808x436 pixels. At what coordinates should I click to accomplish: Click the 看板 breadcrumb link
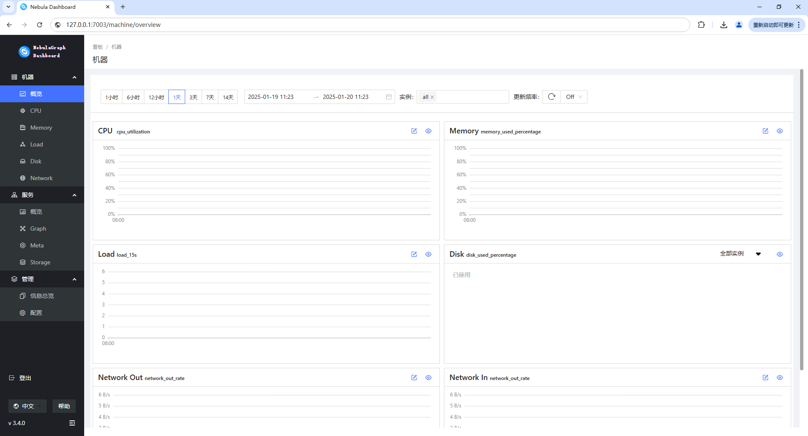98,47
